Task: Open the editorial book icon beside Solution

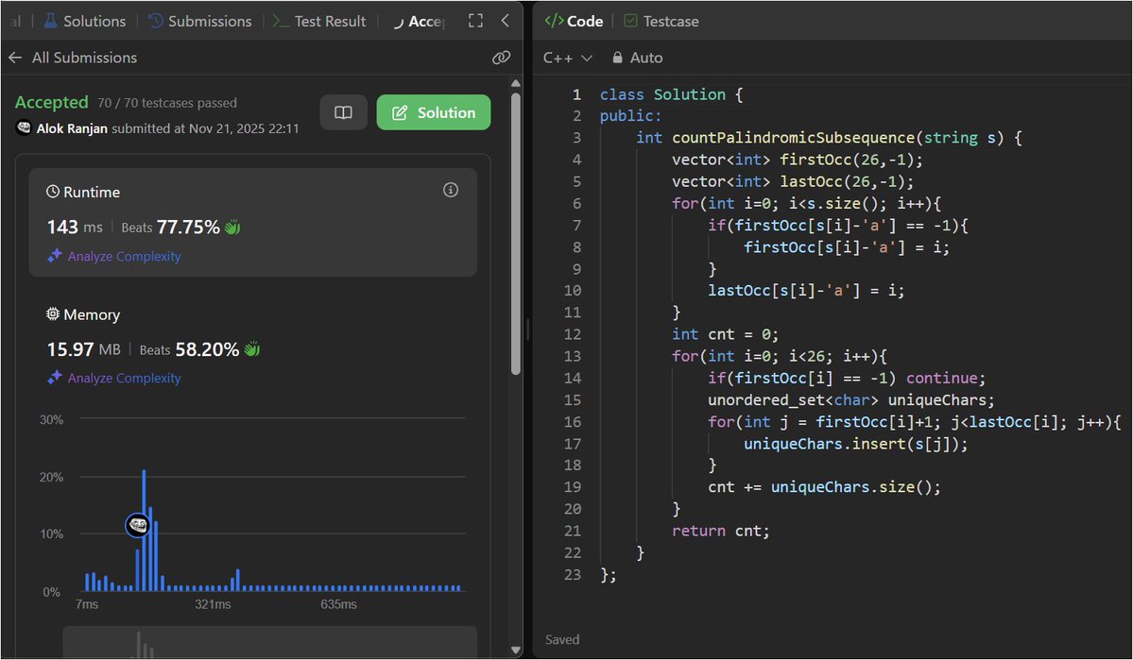Action: pyautogui.click(x=344, y=111)
